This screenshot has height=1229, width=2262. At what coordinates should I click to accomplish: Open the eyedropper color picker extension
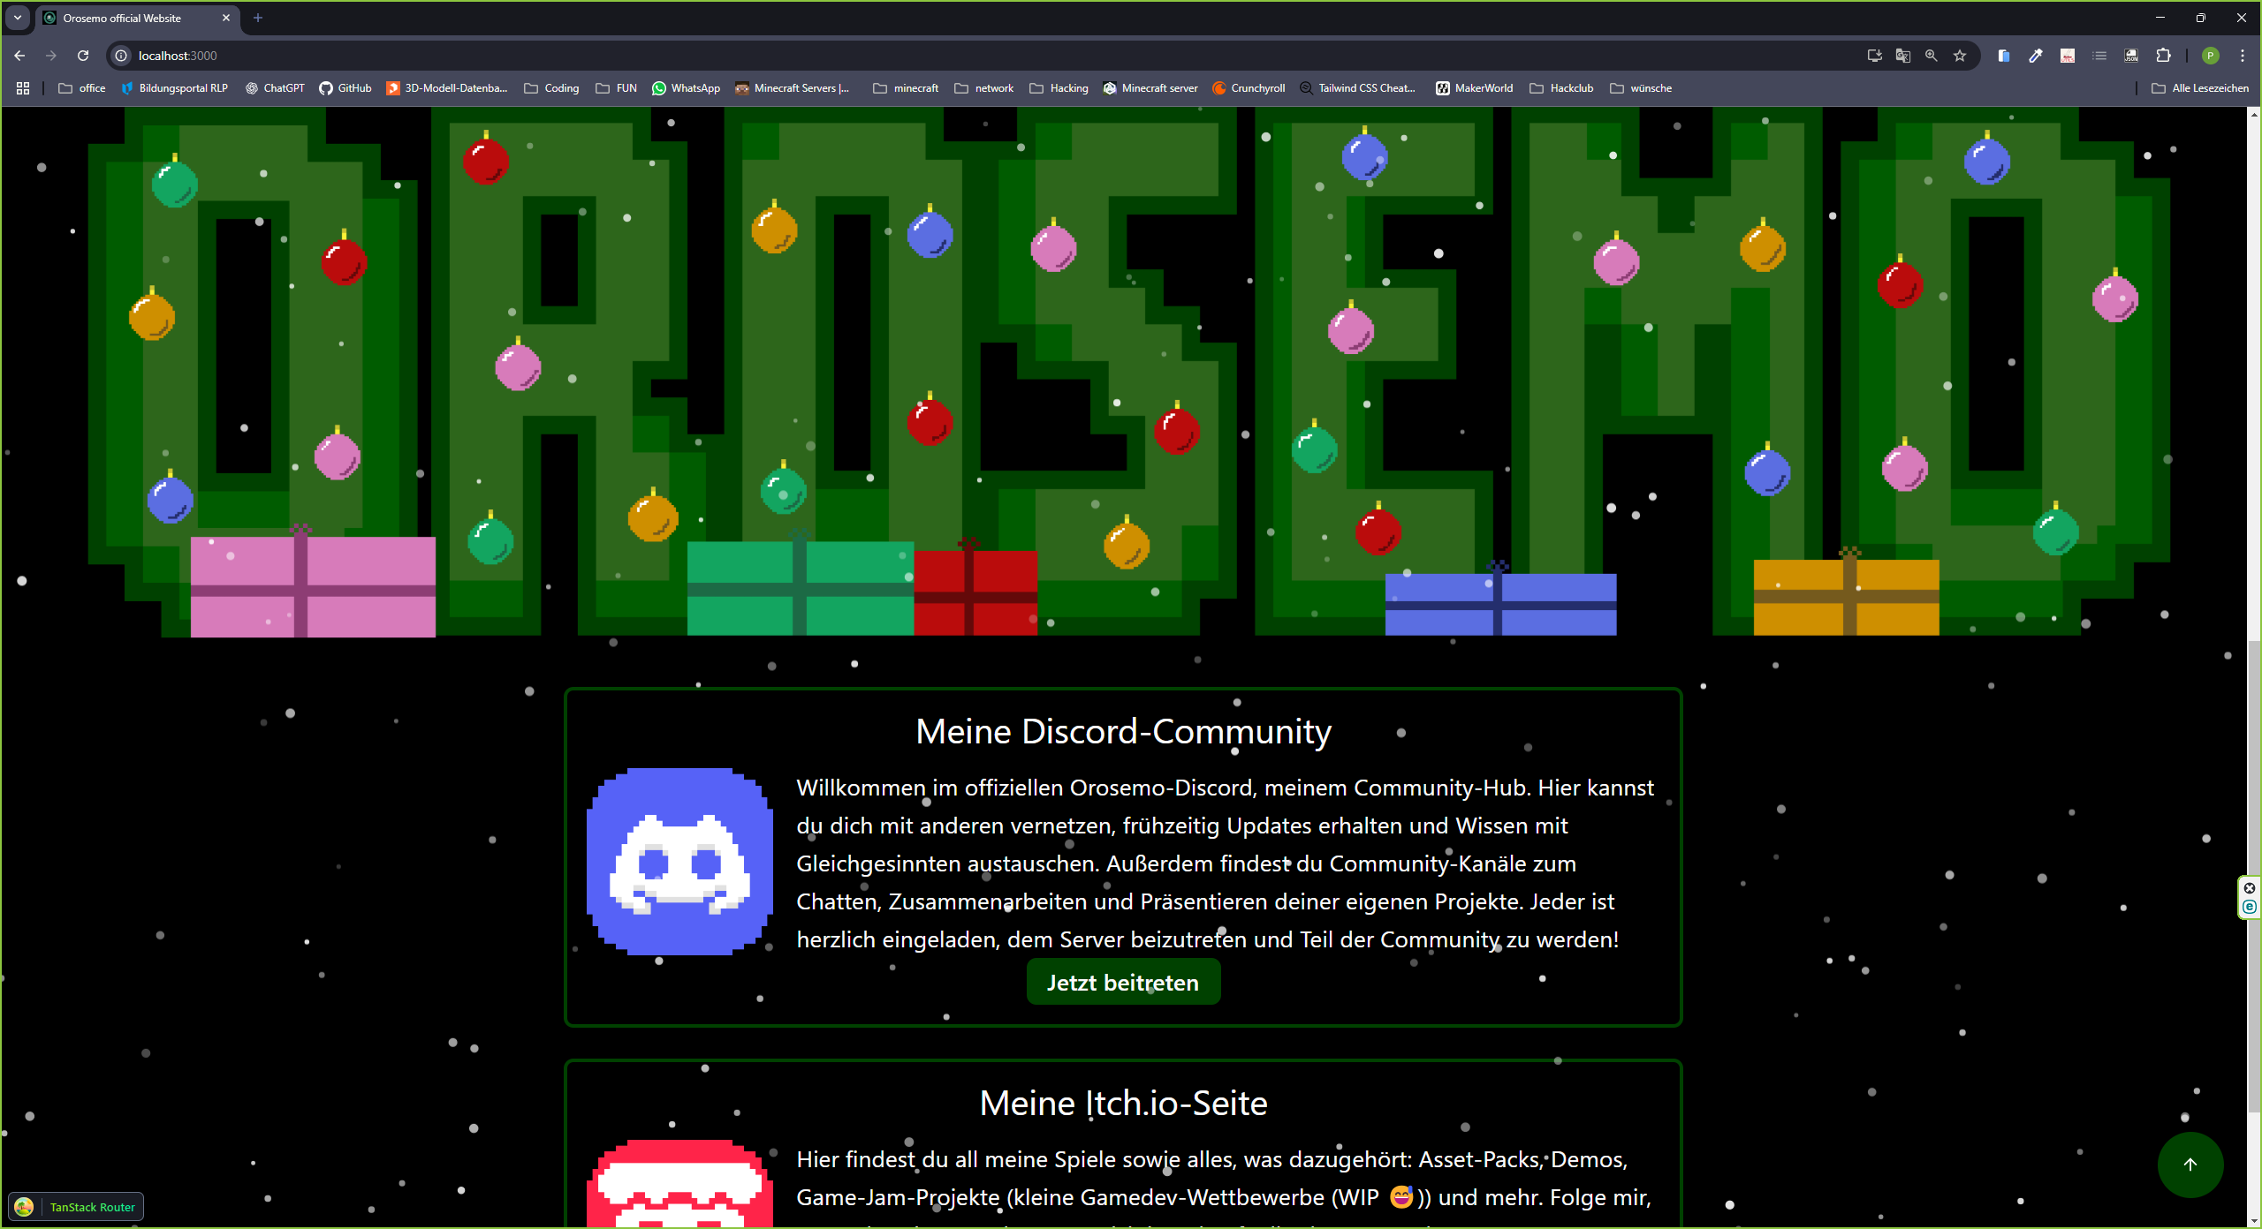pyautogui.click(x=2036, y=56)
